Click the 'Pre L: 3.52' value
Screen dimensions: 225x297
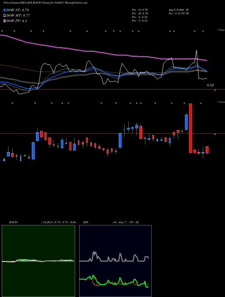click(140, 17)
